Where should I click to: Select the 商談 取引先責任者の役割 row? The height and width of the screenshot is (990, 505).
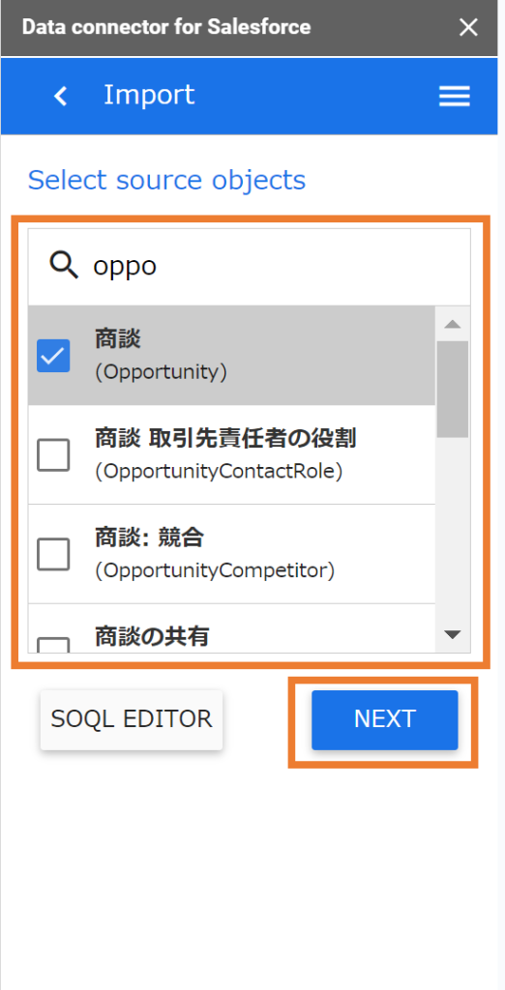click(232, 454)
